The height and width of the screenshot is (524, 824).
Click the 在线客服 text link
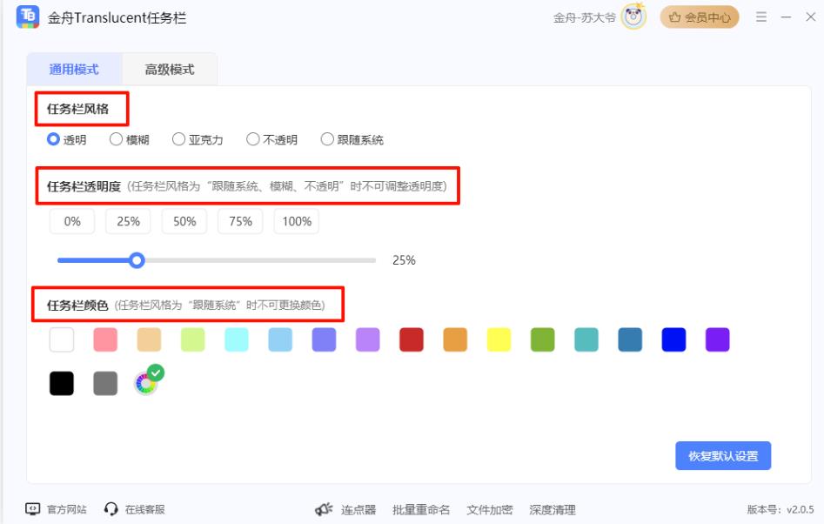[x=145, y=509]
